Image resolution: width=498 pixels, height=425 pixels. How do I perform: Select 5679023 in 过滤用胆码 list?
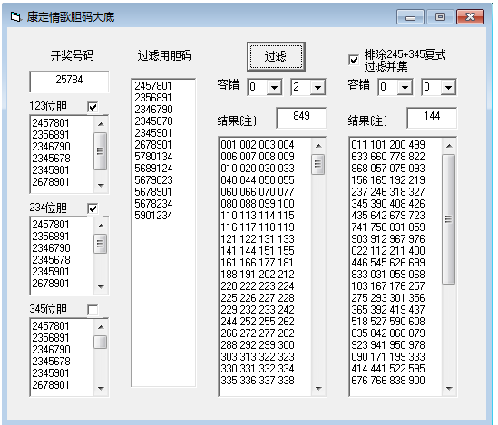coord(153,179)
